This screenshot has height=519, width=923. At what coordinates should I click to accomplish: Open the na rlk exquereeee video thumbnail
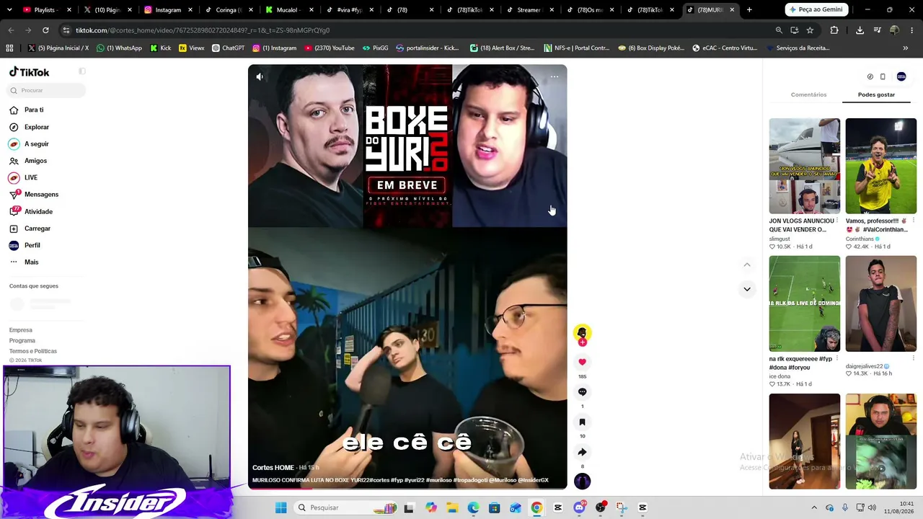click(804, 303)
